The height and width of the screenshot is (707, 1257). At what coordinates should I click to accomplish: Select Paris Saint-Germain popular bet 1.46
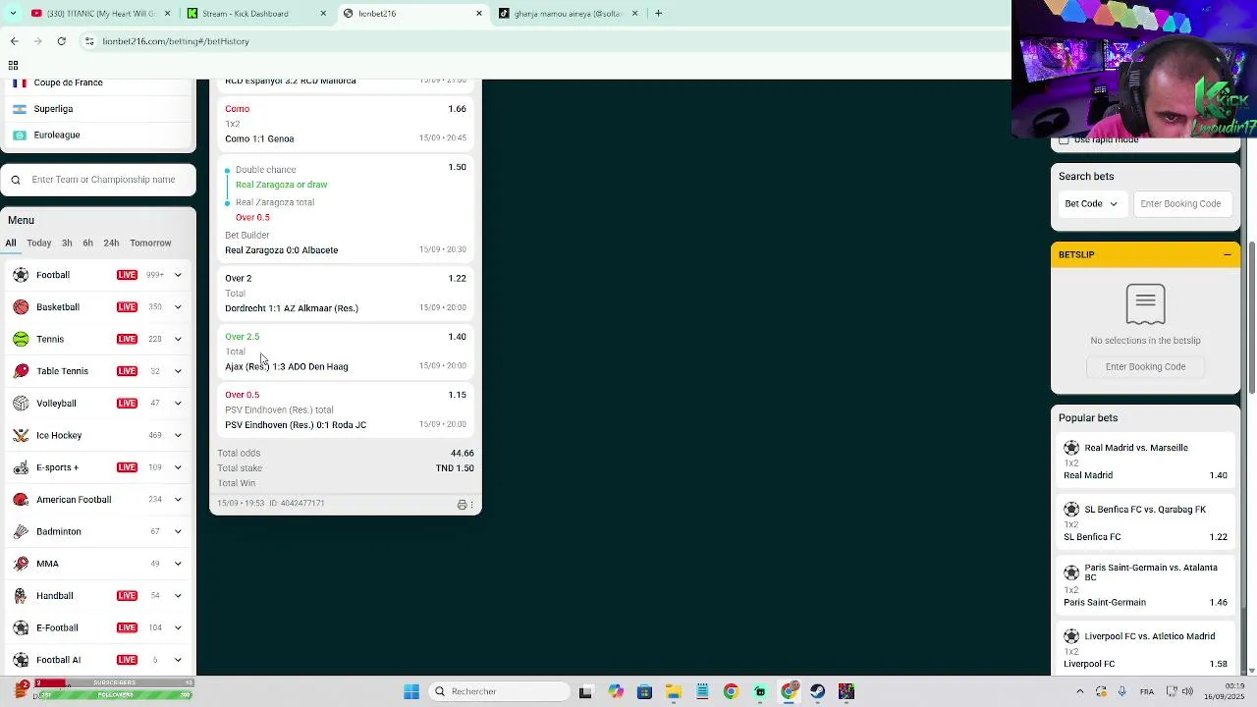click(x=1145, y=585)
